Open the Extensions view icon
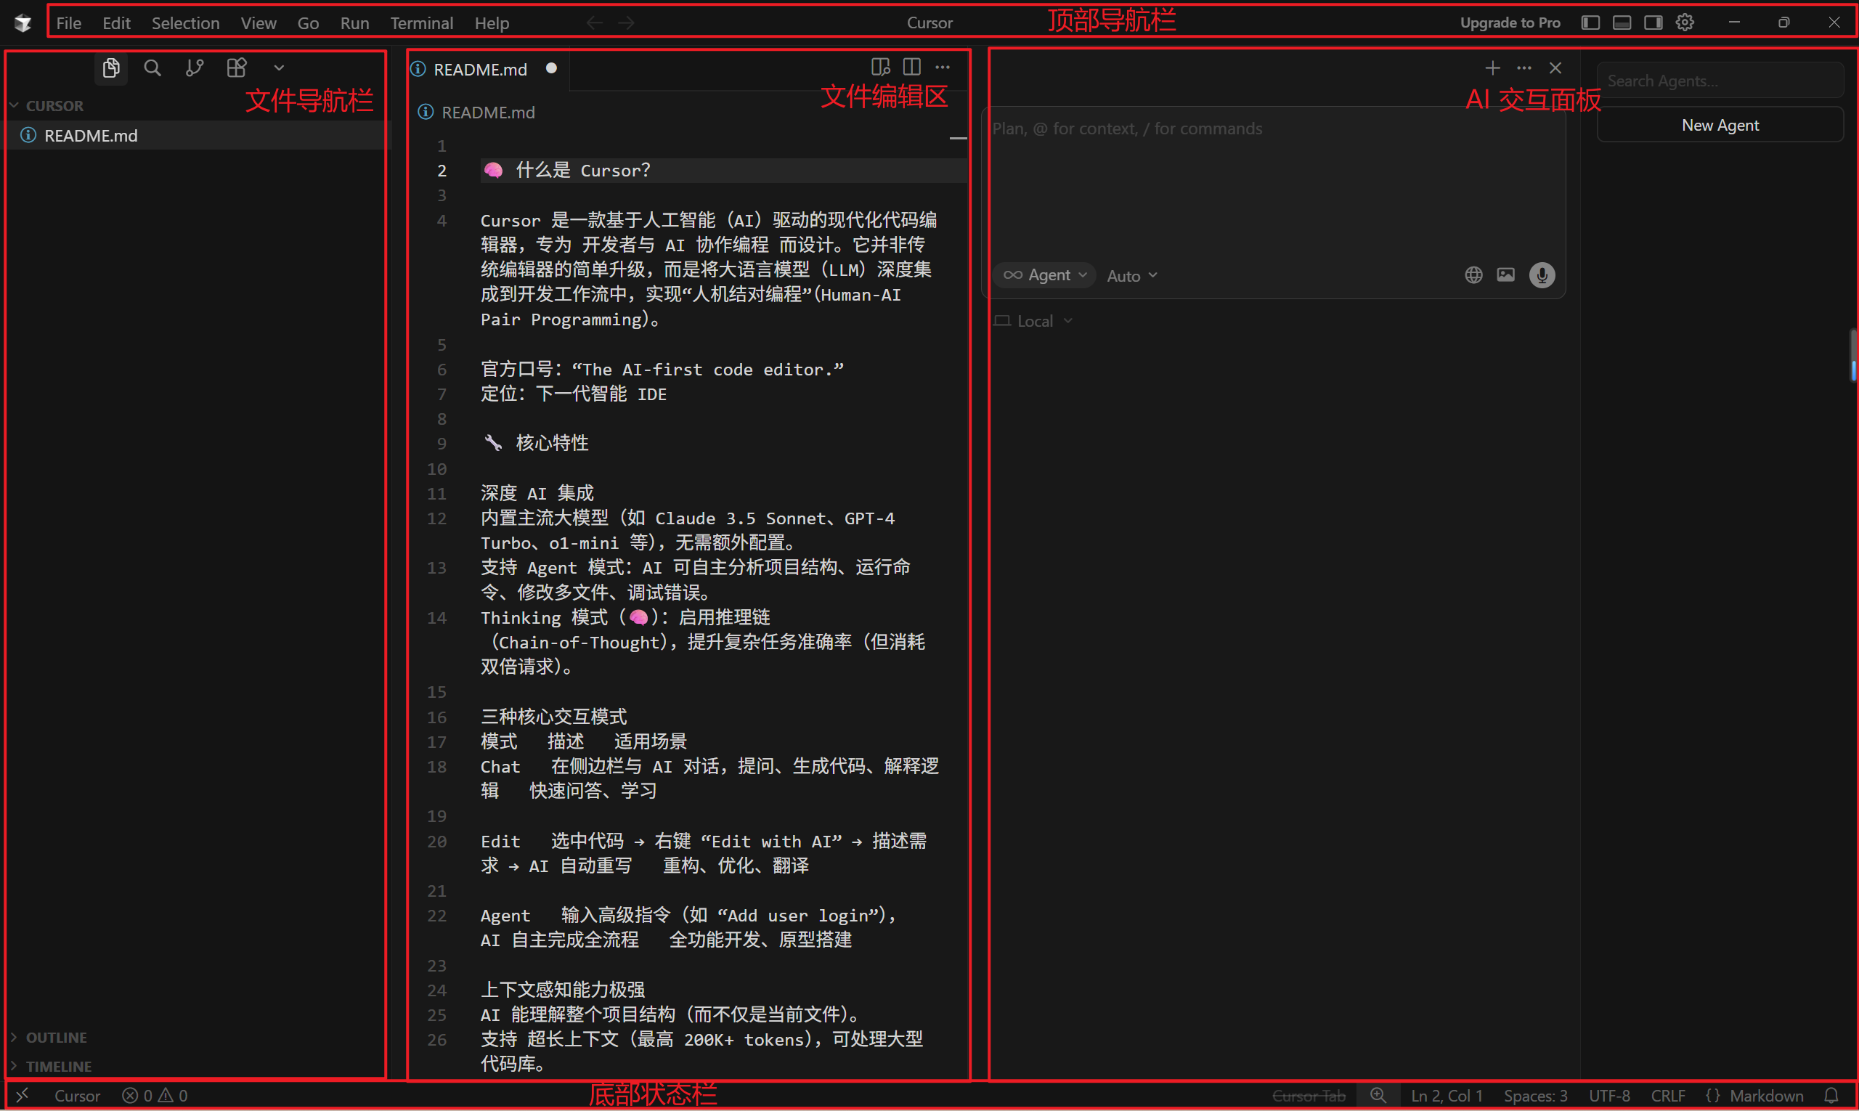 (237, 68)
